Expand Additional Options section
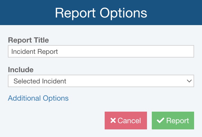 pos(38,98)
